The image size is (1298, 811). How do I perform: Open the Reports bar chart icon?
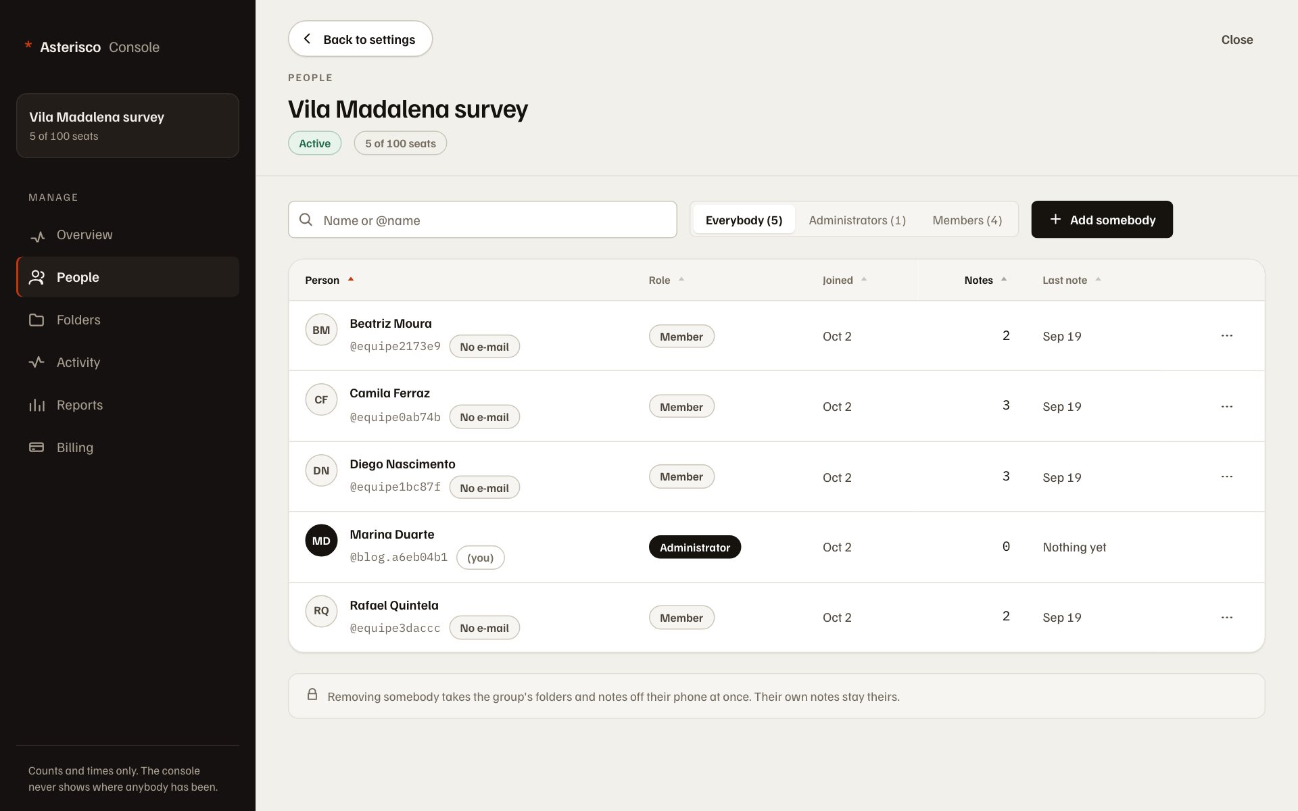[37, 405]
